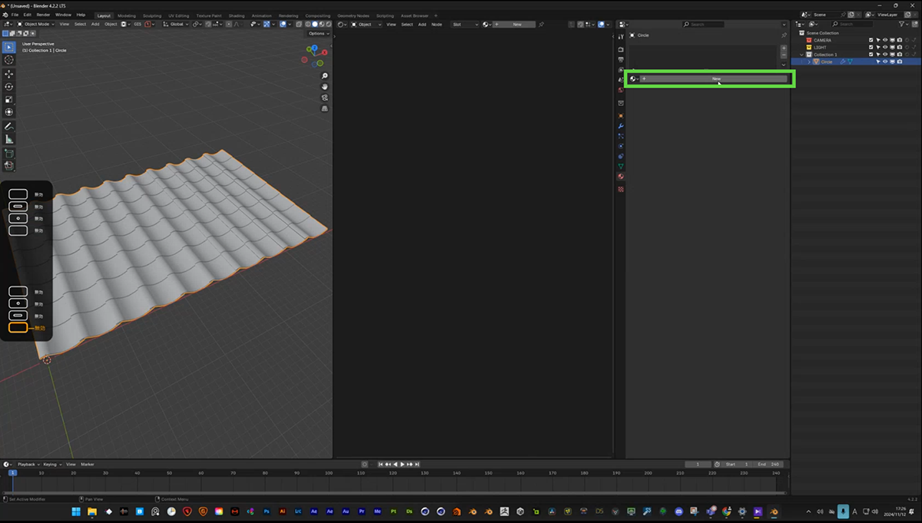Click the viewport pan hand icon
The width and height of the screenshot is (922, 523).
tap(325, 87)
